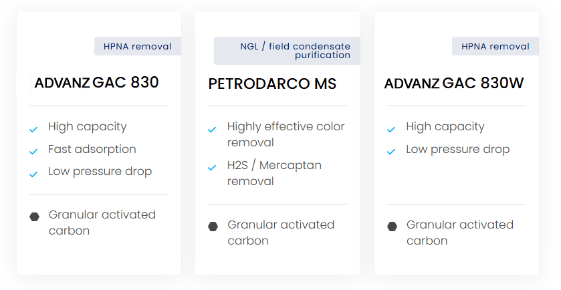Viewport: 561px width, 290px height.
Task: Click checkmark beside H2S / Mercaptan removal
Action: [212, 168]
